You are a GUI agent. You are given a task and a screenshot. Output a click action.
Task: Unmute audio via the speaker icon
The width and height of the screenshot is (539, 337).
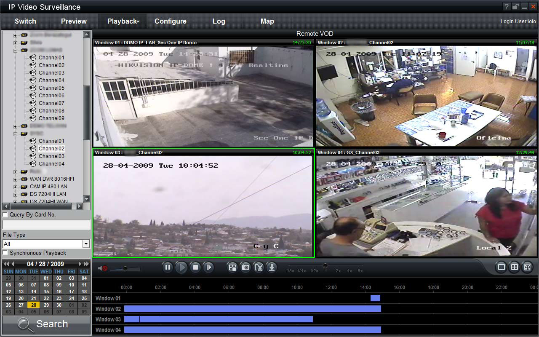click(103, 268)
